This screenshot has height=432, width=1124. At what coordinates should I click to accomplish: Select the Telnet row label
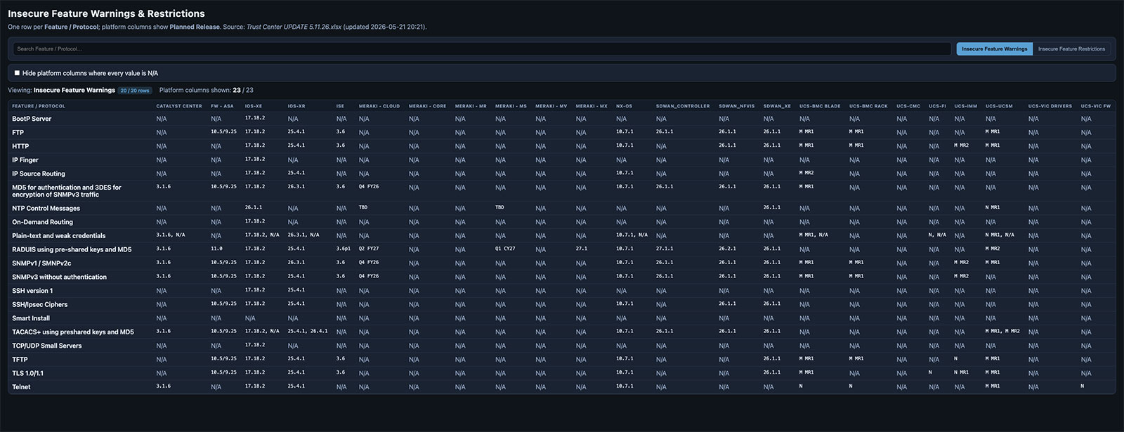pos(21,387)
